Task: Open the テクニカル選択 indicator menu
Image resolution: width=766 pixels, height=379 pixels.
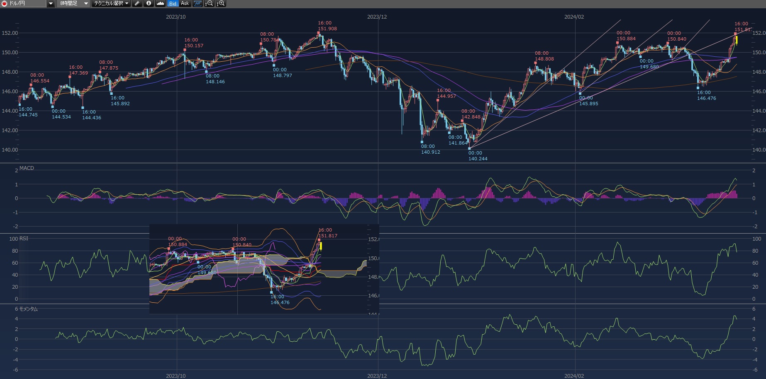Action: point(111,3)
